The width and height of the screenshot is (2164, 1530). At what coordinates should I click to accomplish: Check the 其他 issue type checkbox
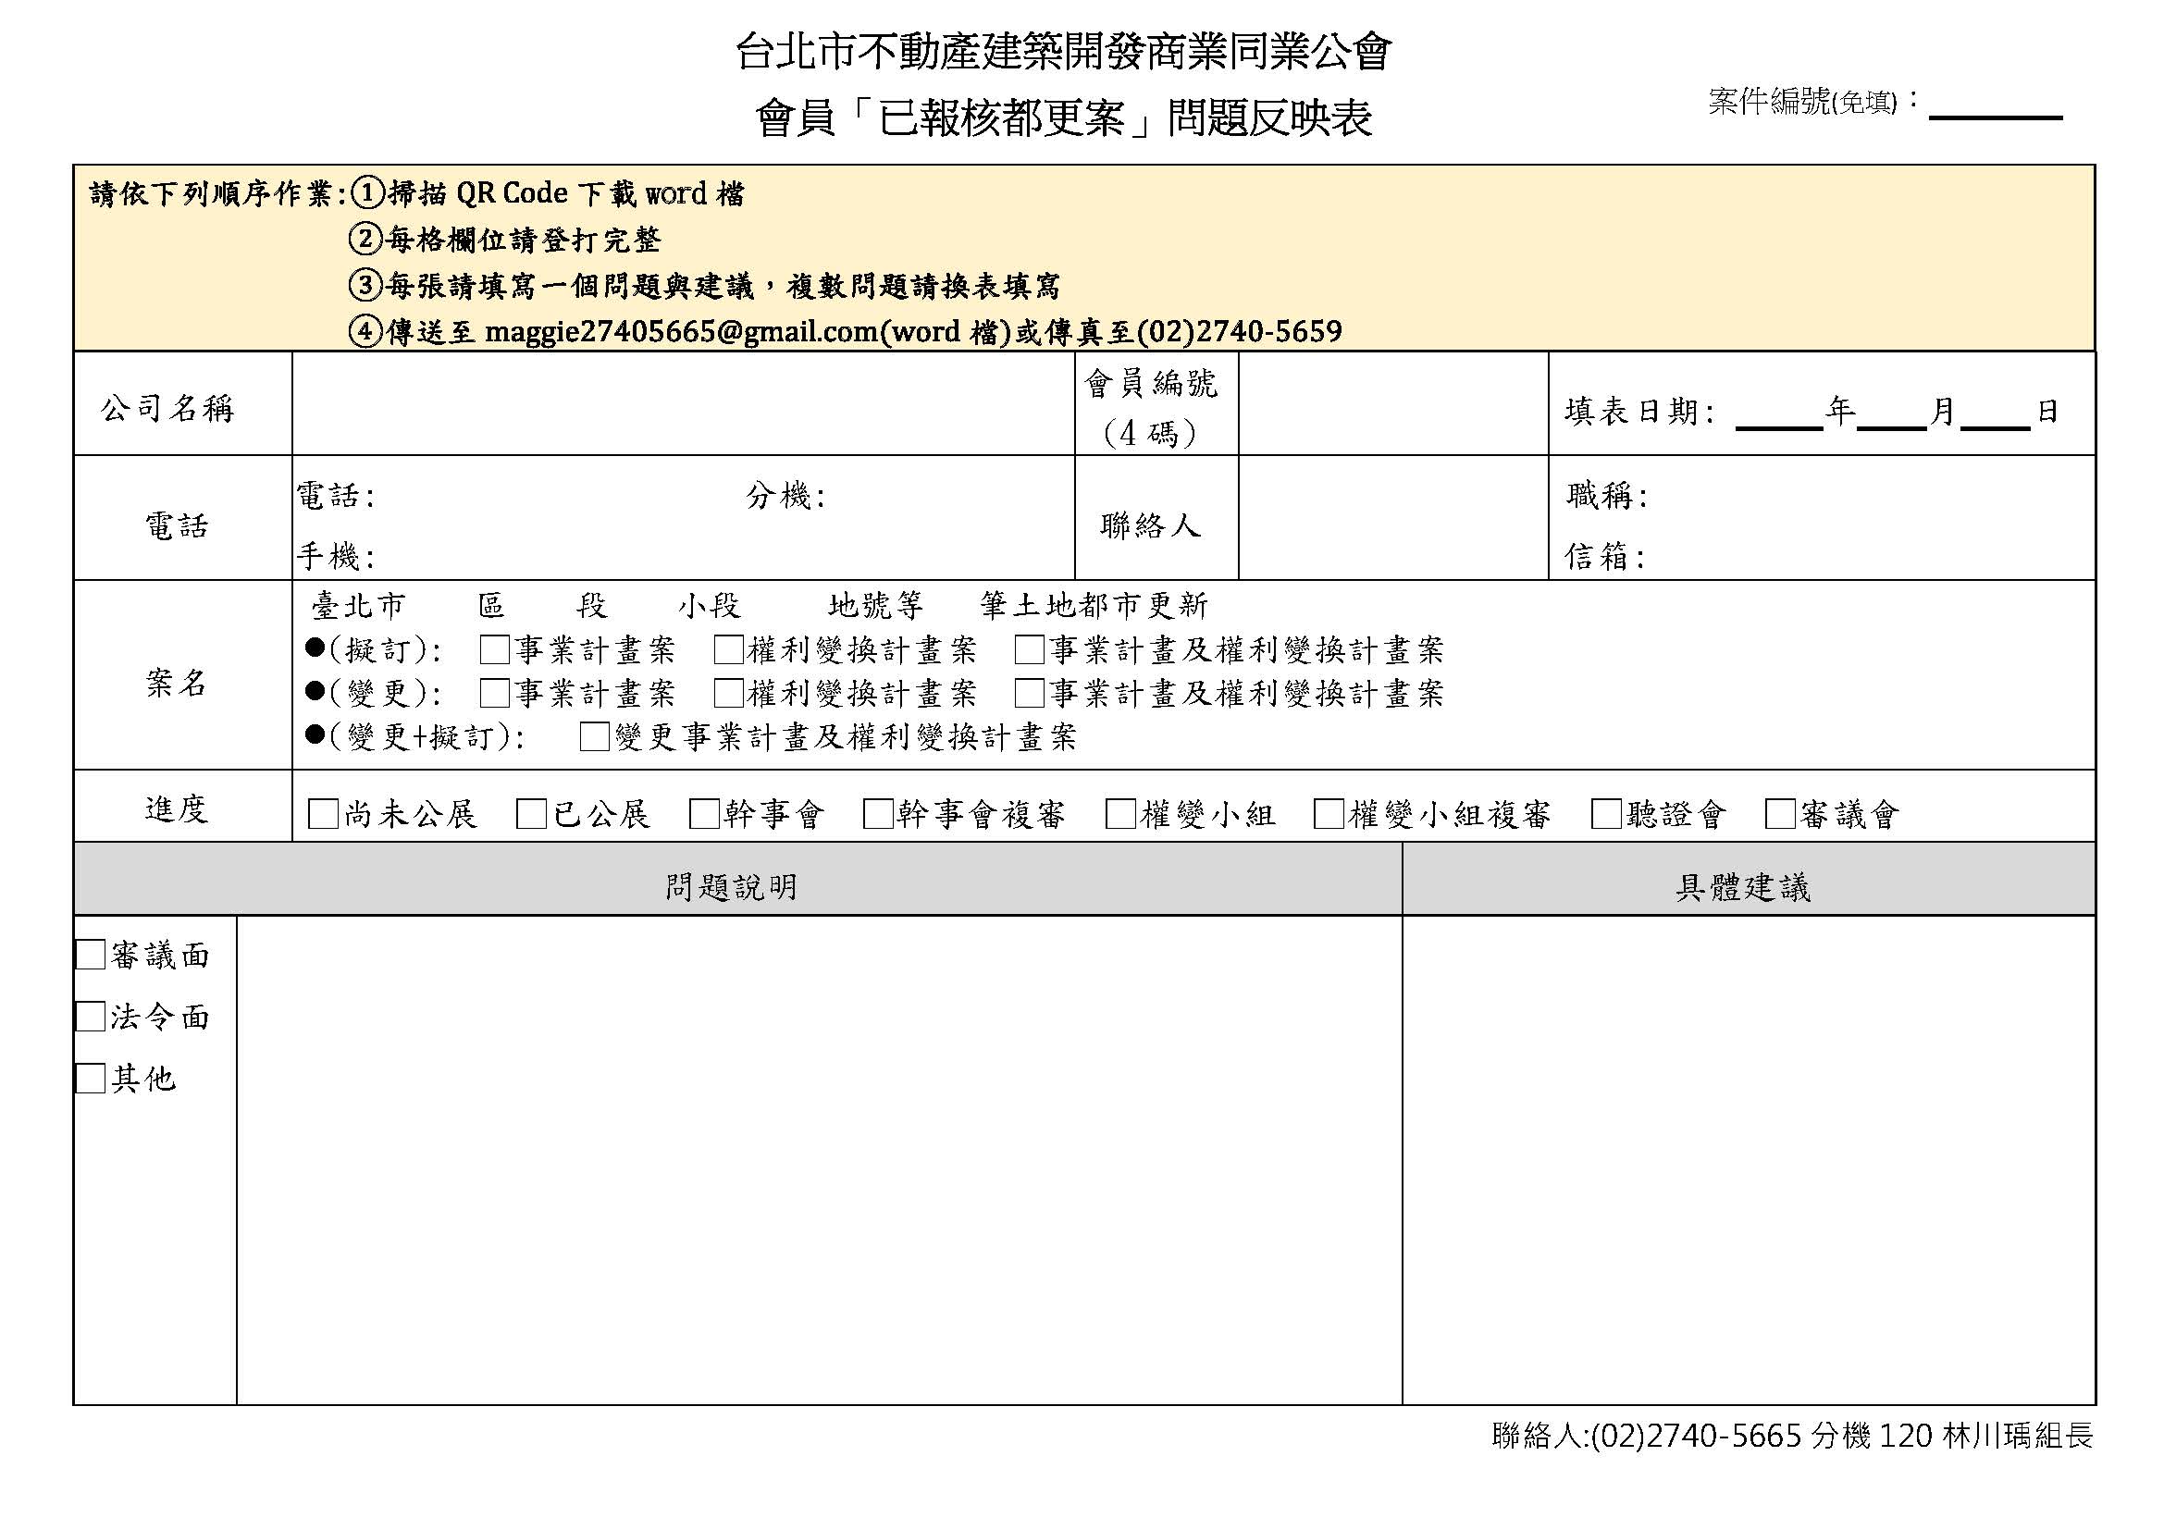pos(91,1079)
